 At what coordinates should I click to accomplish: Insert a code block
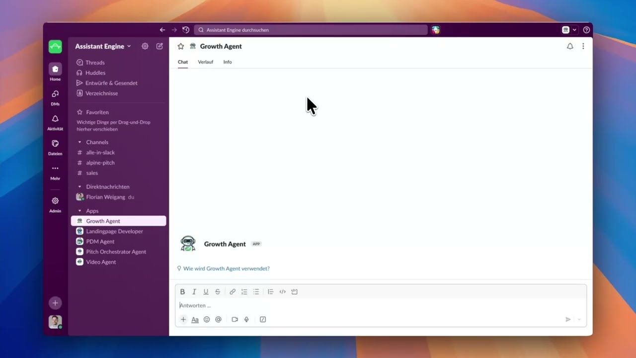tap(294, 292)
